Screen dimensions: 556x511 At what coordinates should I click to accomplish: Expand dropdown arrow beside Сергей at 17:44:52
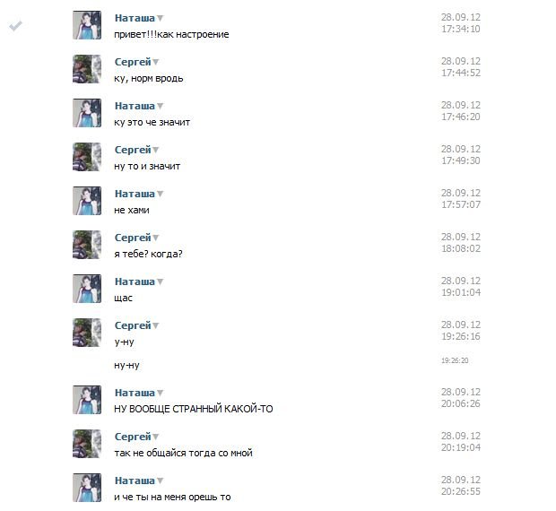coord(155,62)
